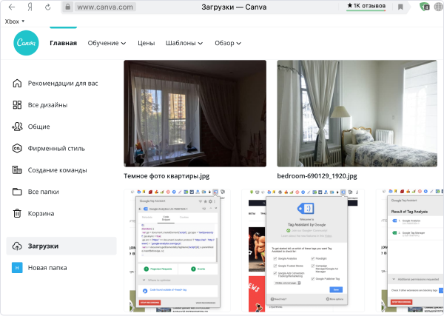Image resolution: width=444 pixels, height=316 pixels.
Task: Open Все дизайны via its grid icon
Action: tap(17, 105)
